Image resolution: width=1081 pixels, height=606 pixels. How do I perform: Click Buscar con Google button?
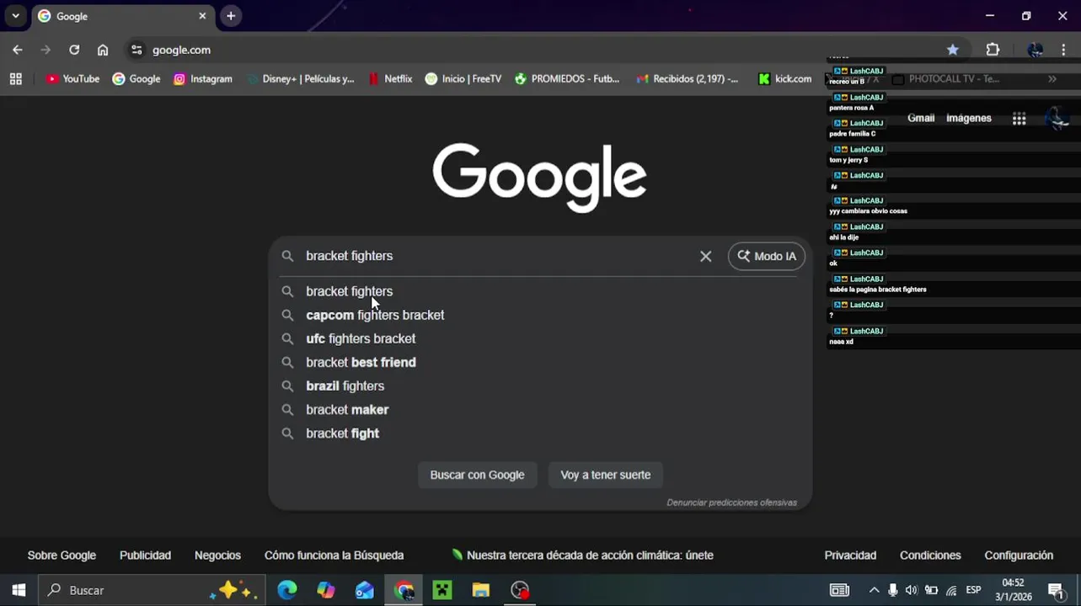coord(477,475)
